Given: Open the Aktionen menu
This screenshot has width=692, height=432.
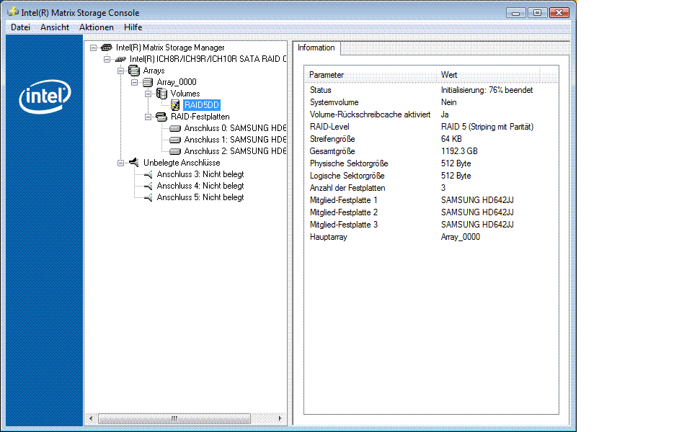Looking at the screenshot, I should tap(96, 27).
